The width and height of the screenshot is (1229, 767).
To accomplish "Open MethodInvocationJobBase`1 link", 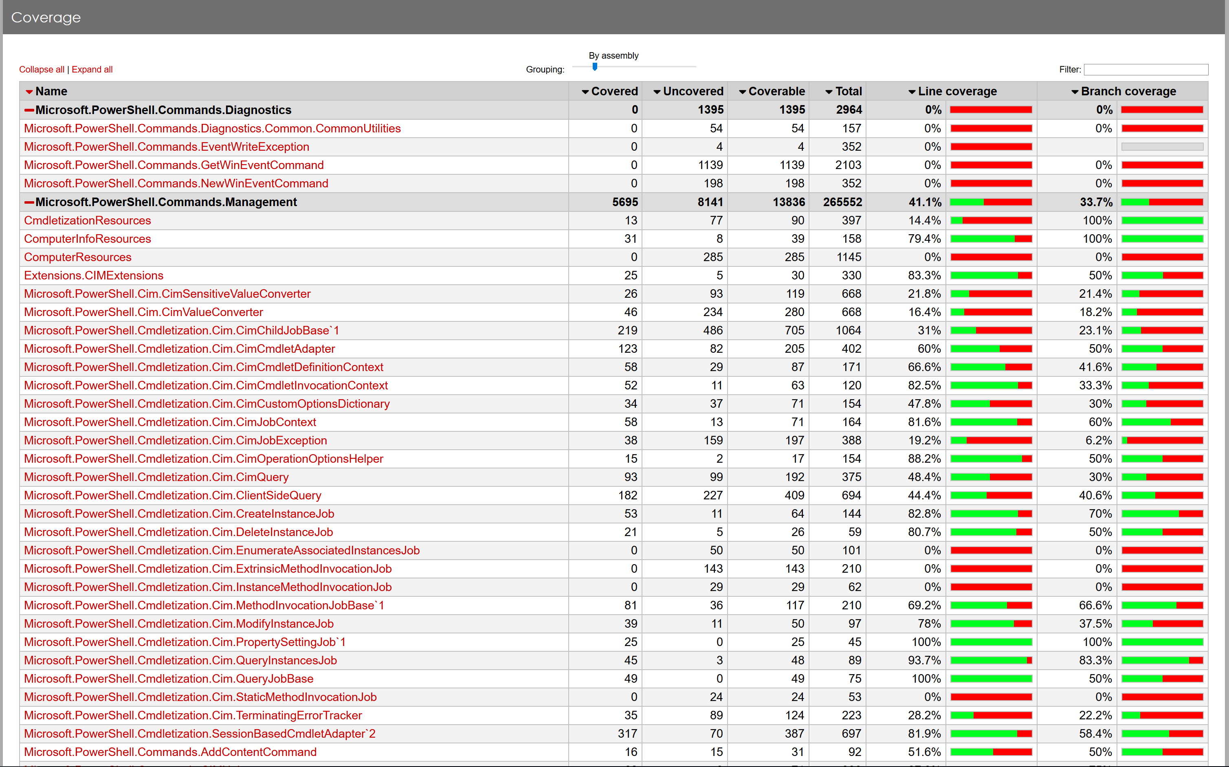I will [204, 605].
